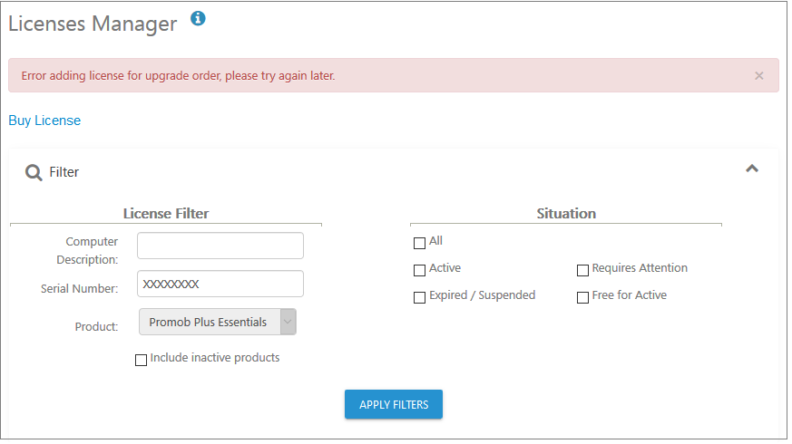792x444 pixels.
Task: Check the Active situation checkbox
Action: point(419,270)
